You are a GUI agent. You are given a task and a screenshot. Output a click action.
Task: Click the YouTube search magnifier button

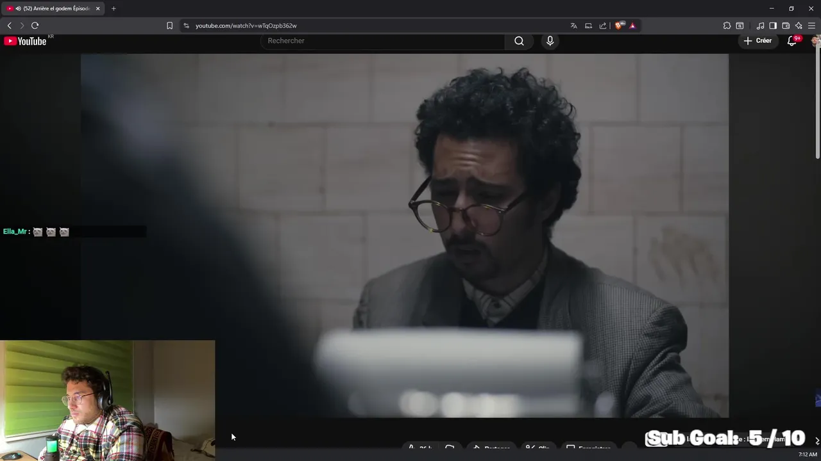coord(519,41)
